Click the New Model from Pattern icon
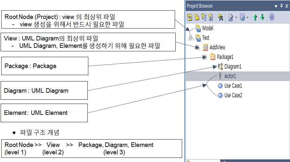This screenshot has width=290, height=162. (x=189, y=17)
